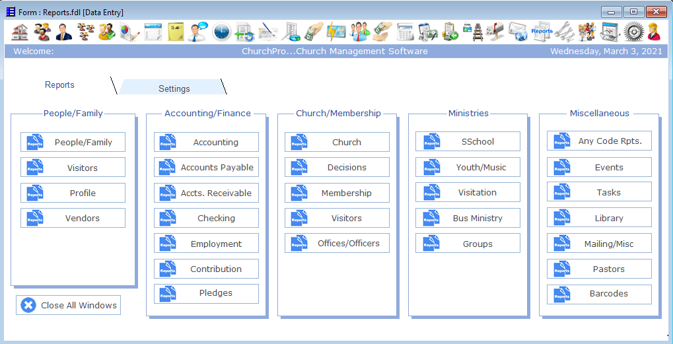
Task: Open the calculator icon in toolbar
Action: click(x=405, y=32)
